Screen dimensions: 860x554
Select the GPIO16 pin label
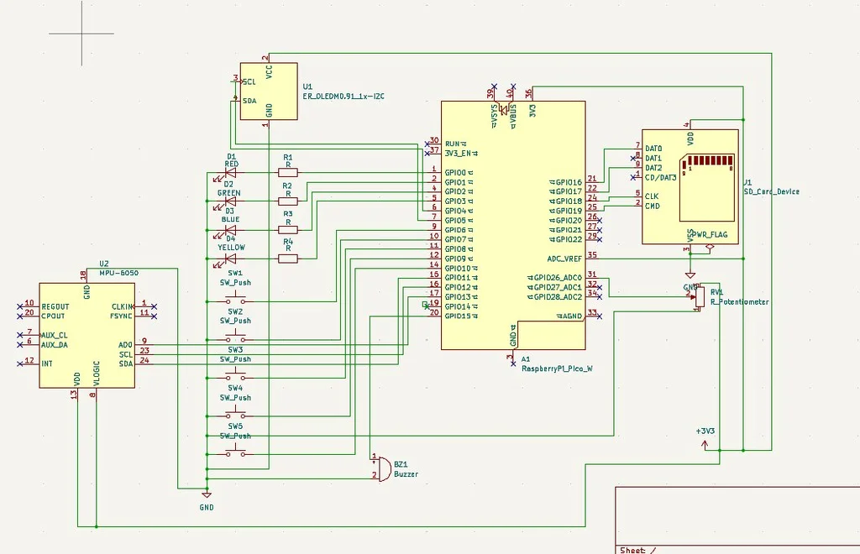coord(569,182)
